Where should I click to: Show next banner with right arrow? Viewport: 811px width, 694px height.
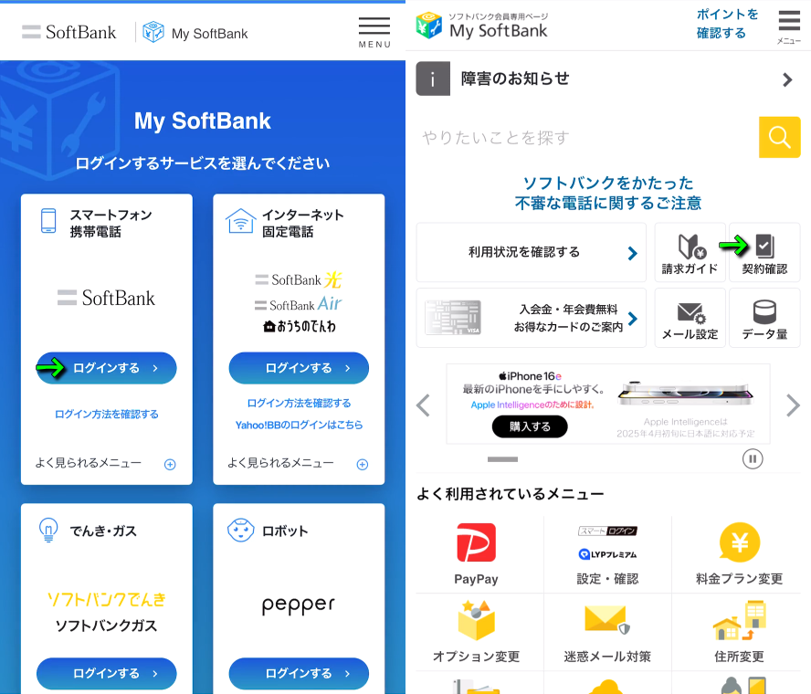click(x=793, y=405)
